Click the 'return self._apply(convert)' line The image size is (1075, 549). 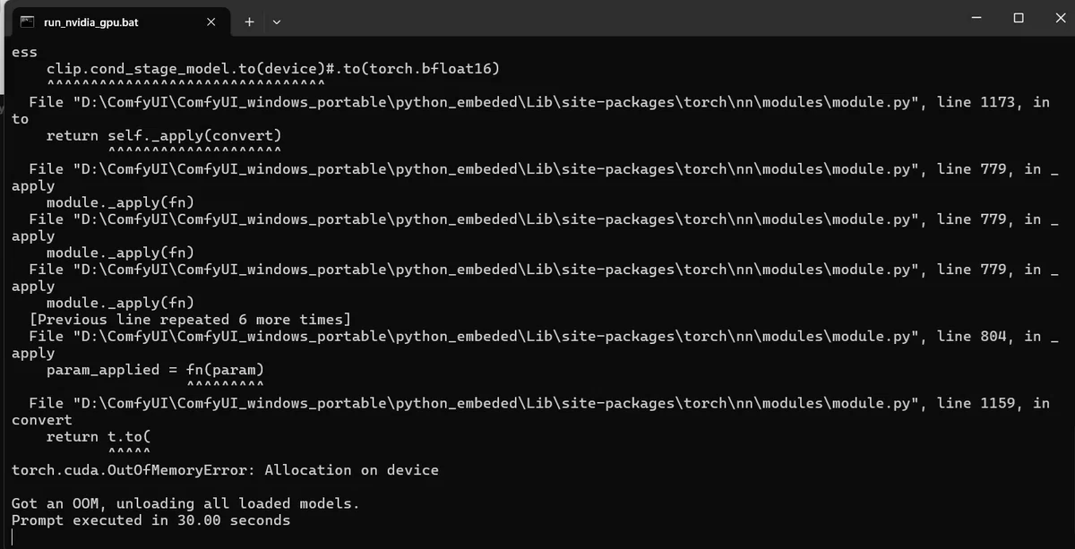(x=164, y=136)
